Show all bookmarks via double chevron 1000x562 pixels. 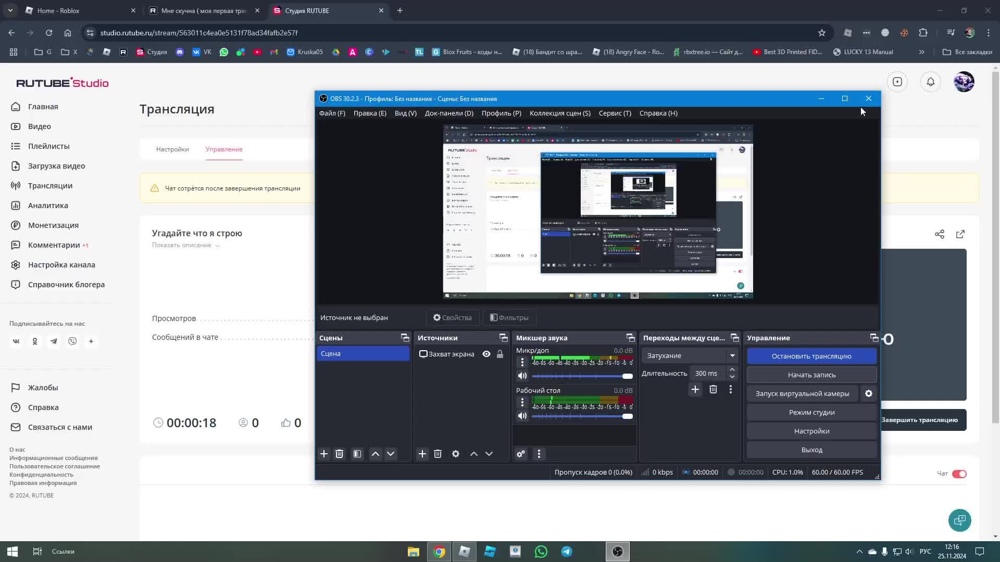[922, 52]
